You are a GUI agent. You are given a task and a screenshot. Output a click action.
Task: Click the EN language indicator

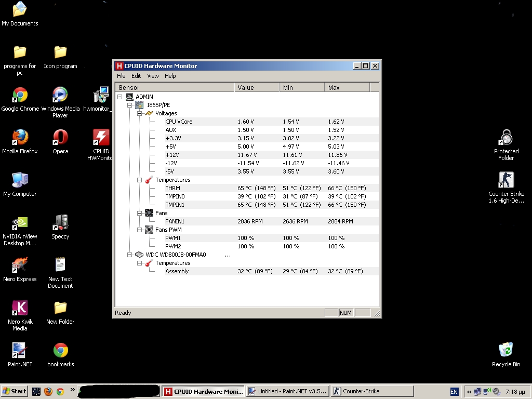click(x=454, y=392)
